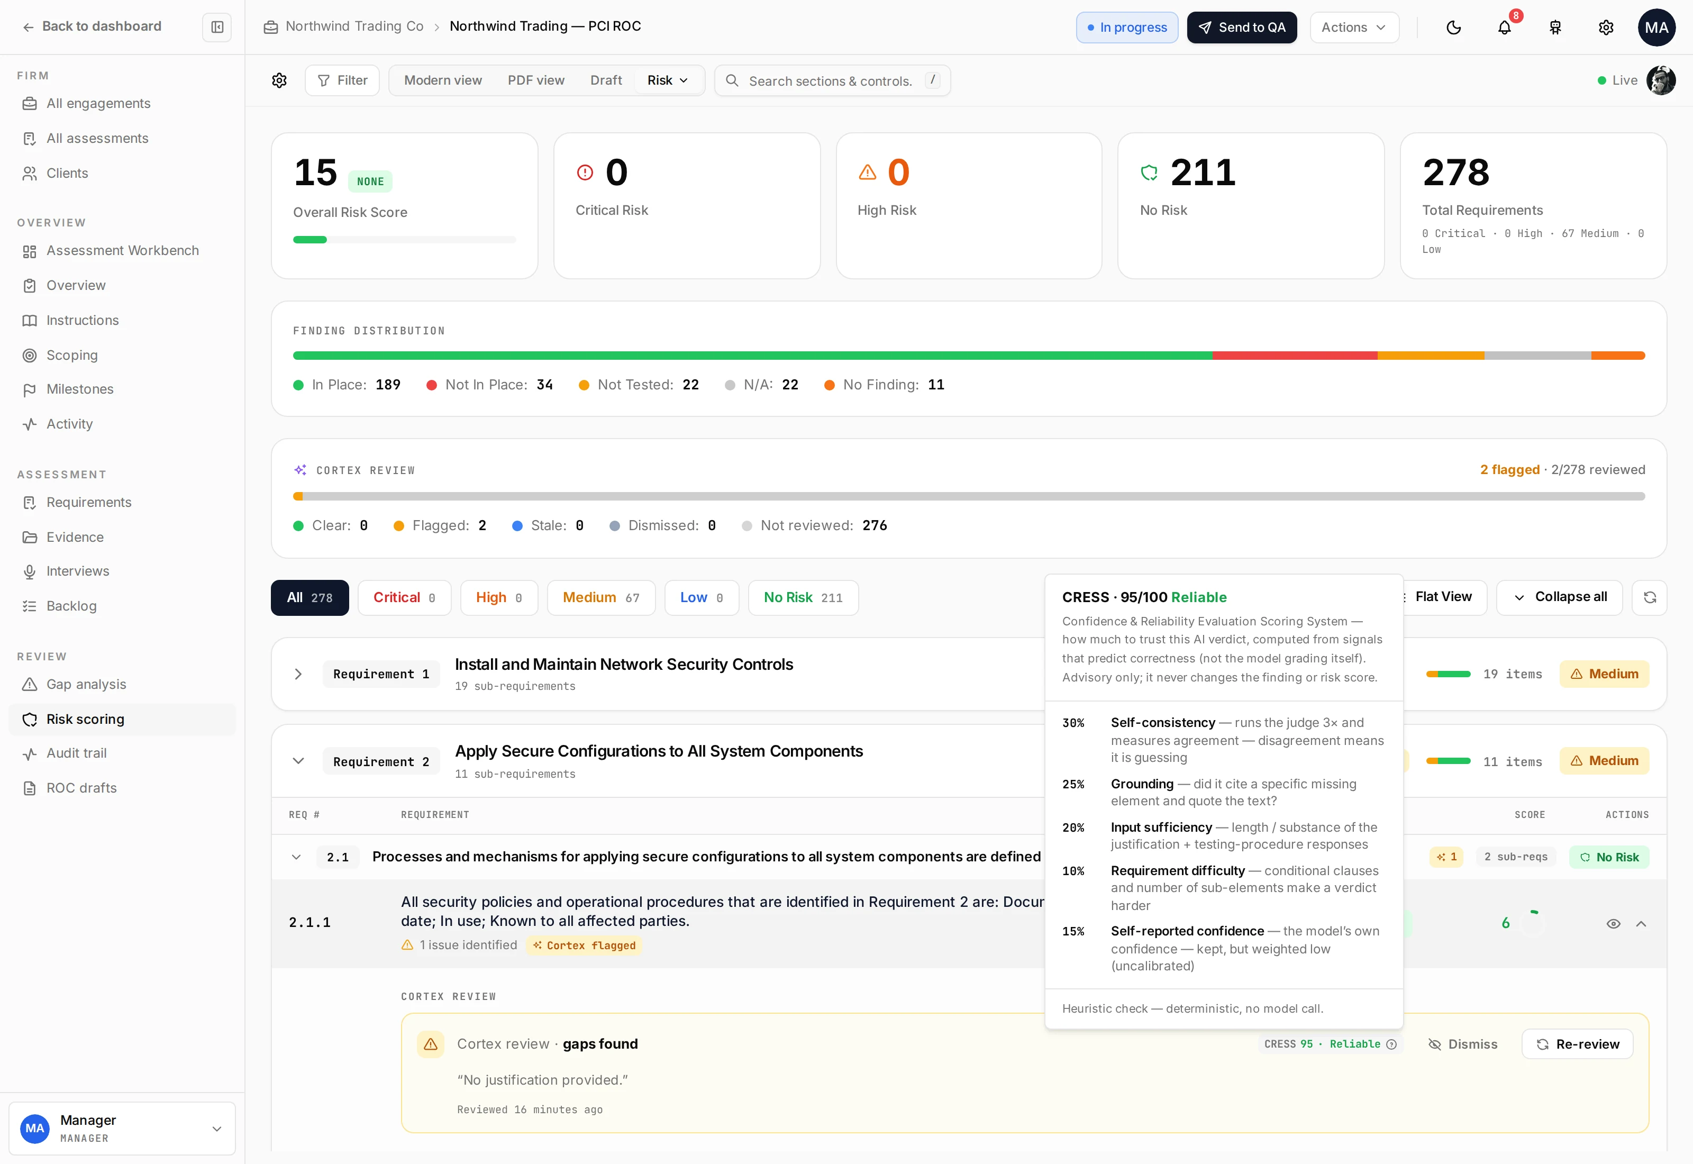Click In progress status badge

pyautogui.click(x=1127, y=28)
